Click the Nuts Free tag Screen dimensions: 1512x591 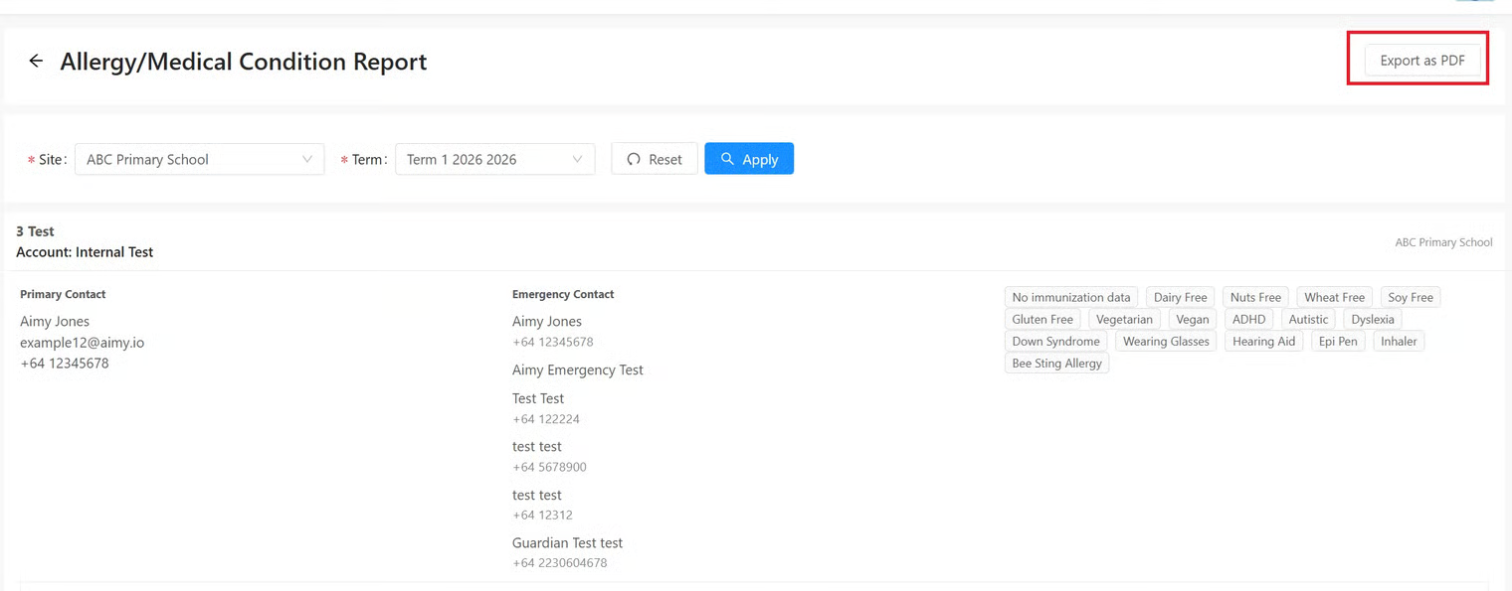1255,297
